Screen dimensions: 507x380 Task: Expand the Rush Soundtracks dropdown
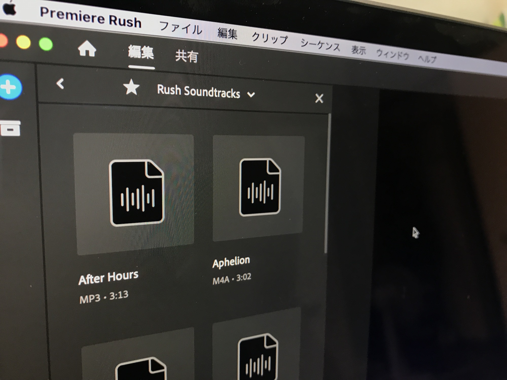198,91
